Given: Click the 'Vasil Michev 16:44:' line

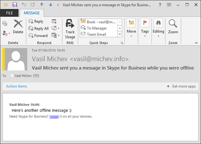Looking at the screenshot, I should (x=24, y=104).
